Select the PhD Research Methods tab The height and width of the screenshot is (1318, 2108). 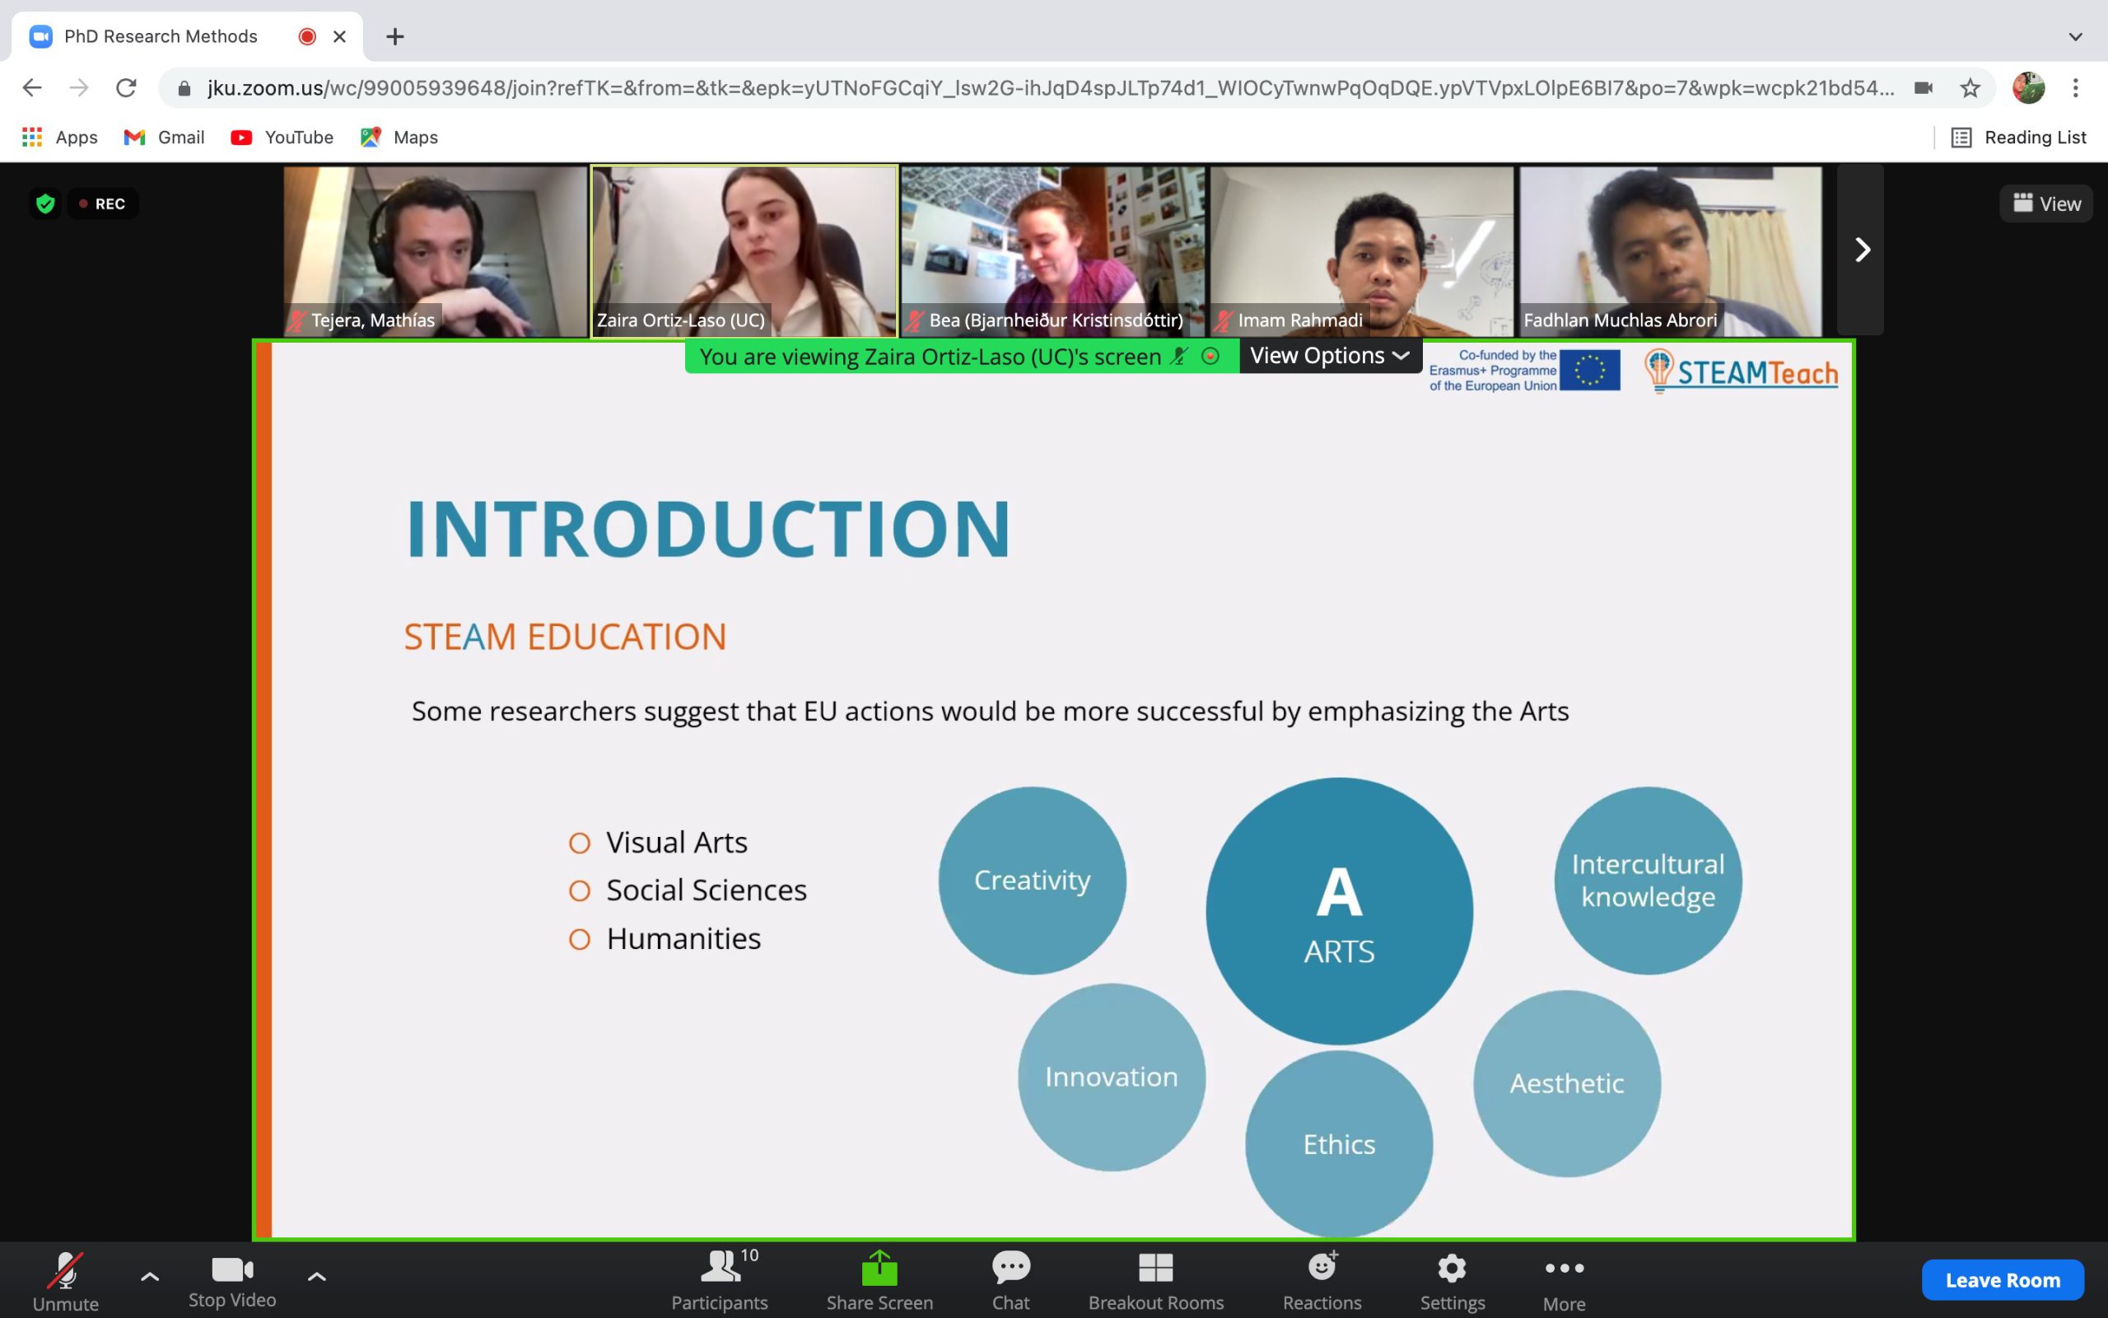tap(161, 36)
